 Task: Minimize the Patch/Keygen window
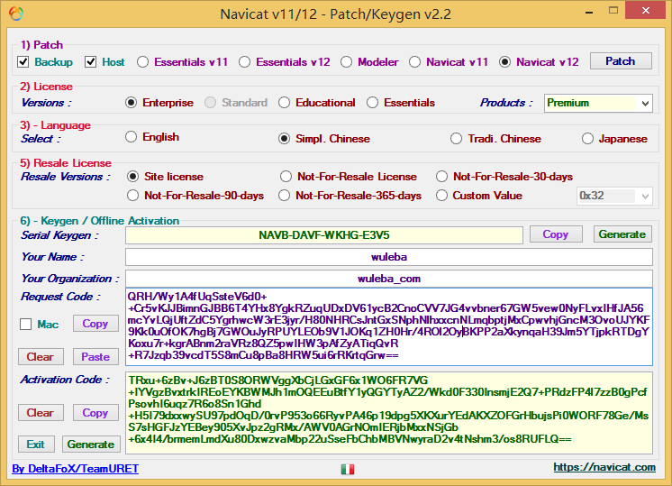point(589,11)
